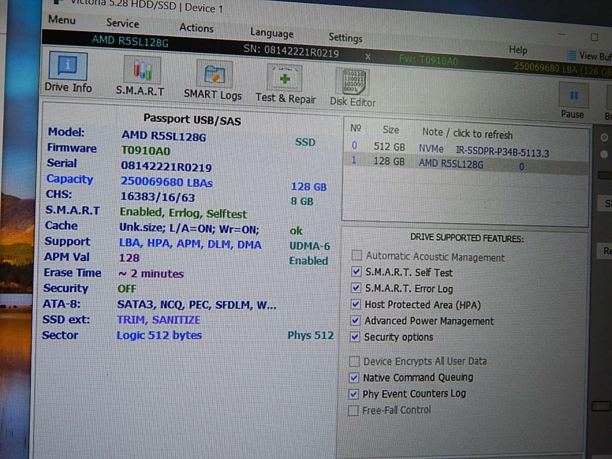Click the Pause button icon
612x459 pixels.
(x=573, y=96)
